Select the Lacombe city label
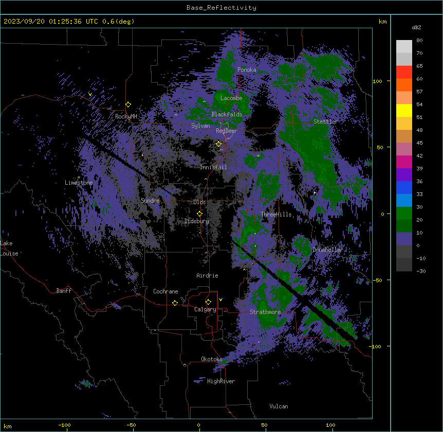Viewport: 443px width, 432px height. pyautogui.click(x=231, y=98)
